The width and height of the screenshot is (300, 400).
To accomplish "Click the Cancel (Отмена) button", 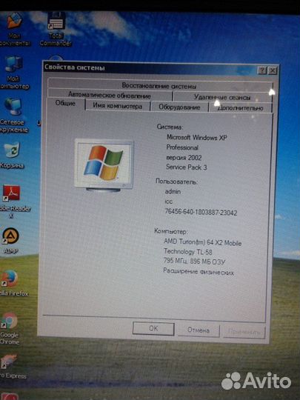I will click(199, 330).
